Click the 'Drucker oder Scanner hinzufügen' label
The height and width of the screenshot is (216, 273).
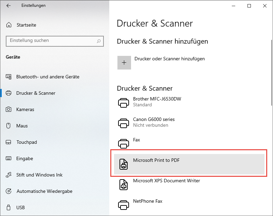point(170,59)
